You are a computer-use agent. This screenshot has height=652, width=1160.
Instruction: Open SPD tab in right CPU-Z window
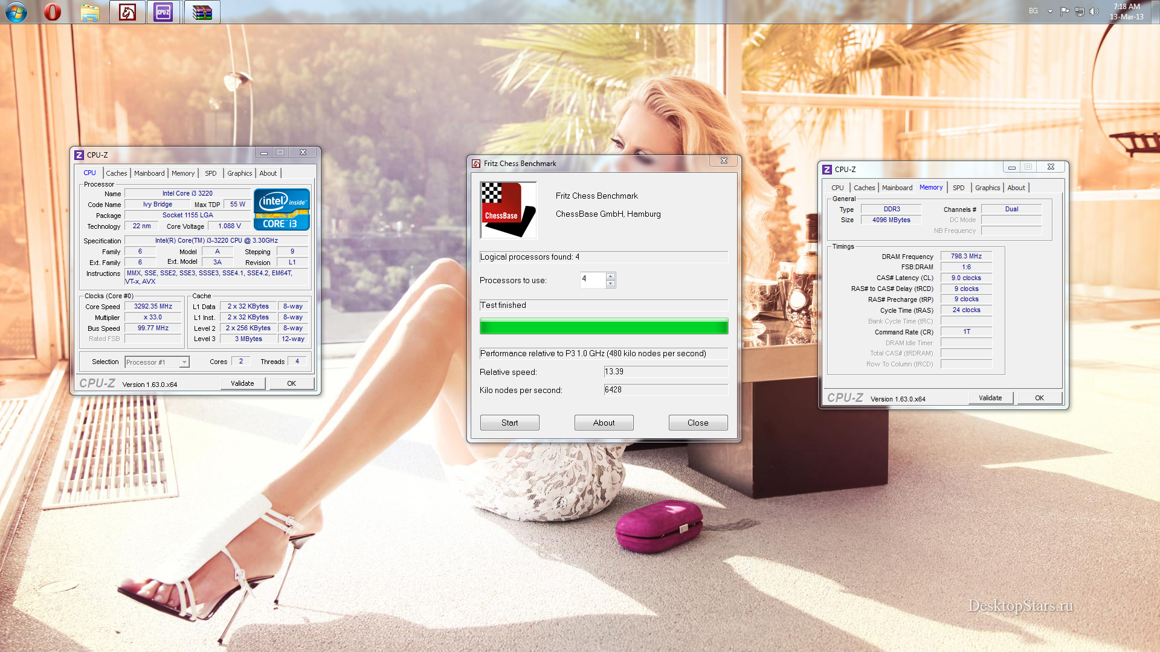click(958, 188)
